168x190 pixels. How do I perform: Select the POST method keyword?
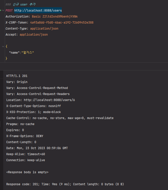(x=9, y=11)
